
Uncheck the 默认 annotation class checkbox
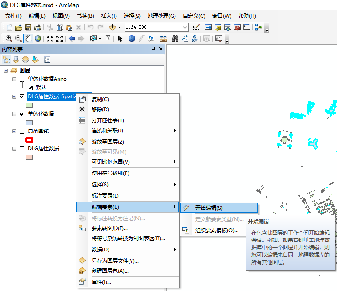[x=30, y=88]
